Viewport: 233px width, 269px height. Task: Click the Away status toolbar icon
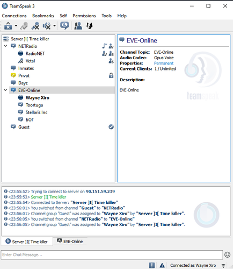pyautogui.click(x=64, y=26)
